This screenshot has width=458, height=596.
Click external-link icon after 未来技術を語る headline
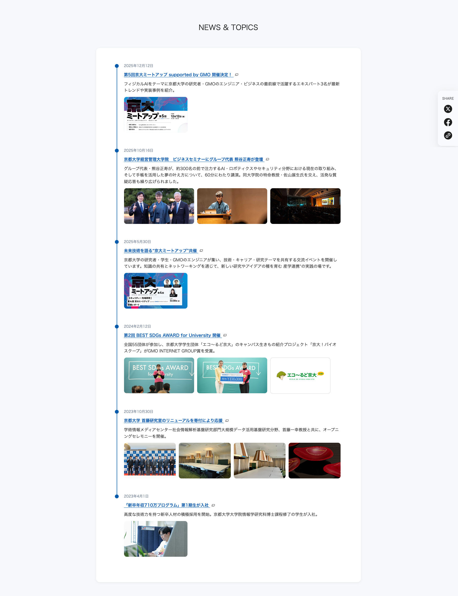pyautogui.click(x=201, y=251)
